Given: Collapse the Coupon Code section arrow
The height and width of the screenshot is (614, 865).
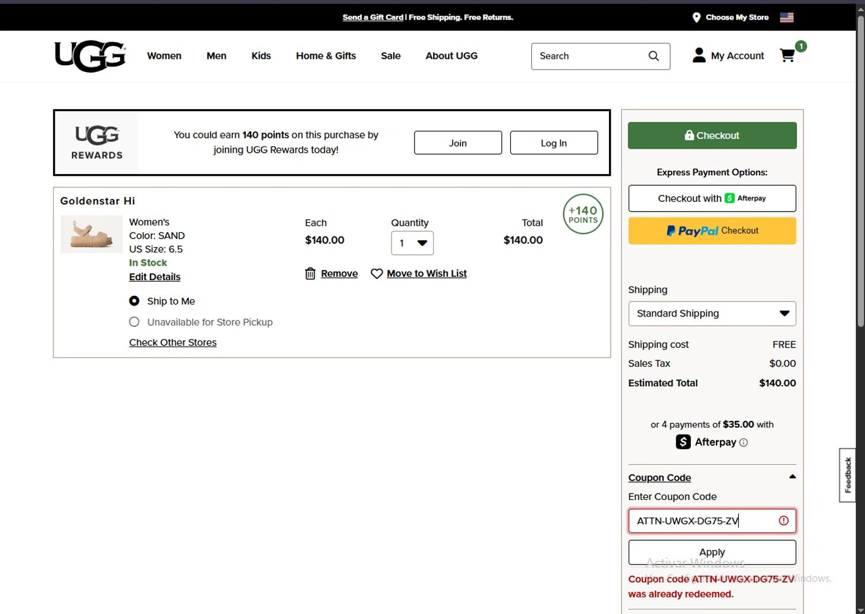Looking at the screenshot, I should pyautogui.click(x=792, y=477).
